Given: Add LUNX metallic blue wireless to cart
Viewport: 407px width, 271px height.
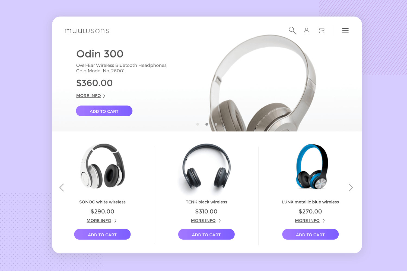Looking at the screenshot, I should (310, 234).
